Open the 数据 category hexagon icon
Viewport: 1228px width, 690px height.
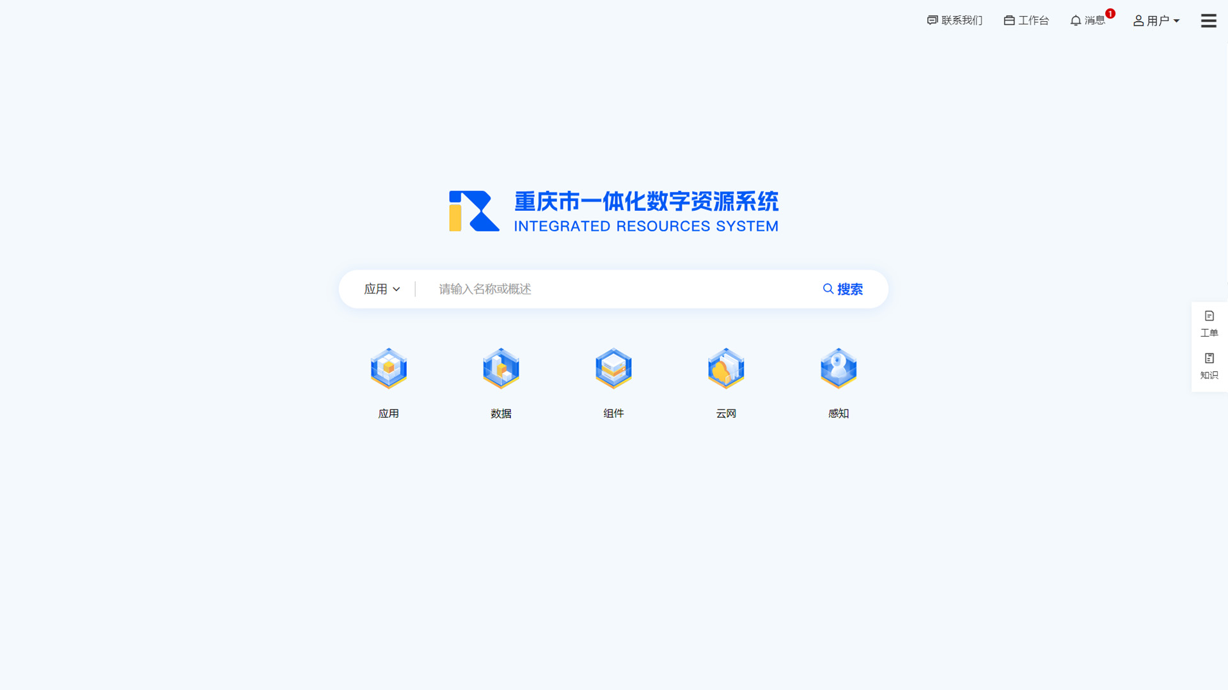[x=501, y=369]
